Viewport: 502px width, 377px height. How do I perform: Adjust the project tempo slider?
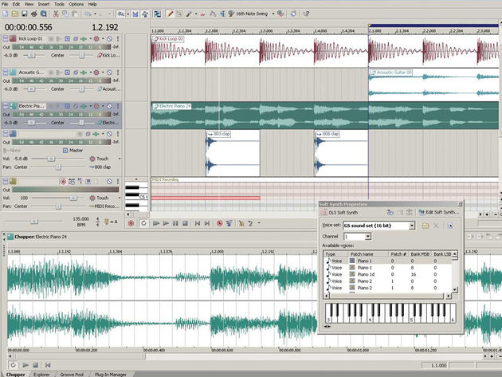(34, 222)
